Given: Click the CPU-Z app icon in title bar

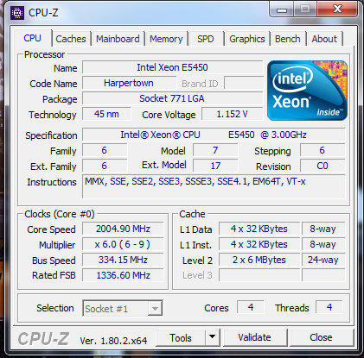Looking at the screenshot, I should pyautogui.click(x=17, y=13).
